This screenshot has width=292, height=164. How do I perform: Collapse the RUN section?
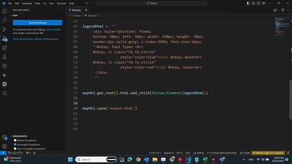pyautogui.click(x=11, y=15)
